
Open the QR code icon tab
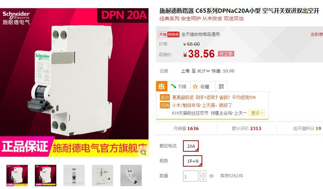221,86
